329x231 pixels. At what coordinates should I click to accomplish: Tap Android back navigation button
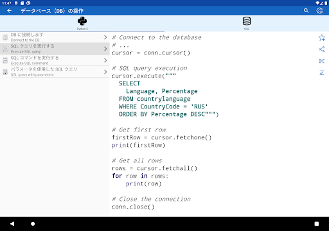point(12,224)
